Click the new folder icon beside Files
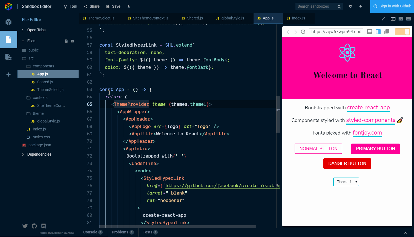Image resolution: width=414 pixels, height=237 pixels. pyautogui.click(x=72, y=41)
